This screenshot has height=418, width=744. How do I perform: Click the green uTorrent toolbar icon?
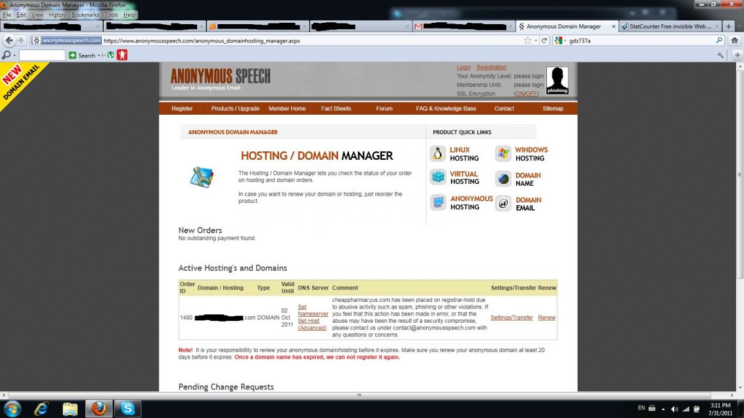click(110, 55)
